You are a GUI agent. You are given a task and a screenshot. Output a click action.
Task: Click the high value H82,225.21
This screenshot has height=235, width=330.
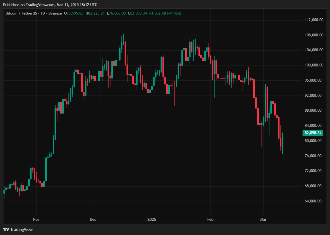point(95,13)
